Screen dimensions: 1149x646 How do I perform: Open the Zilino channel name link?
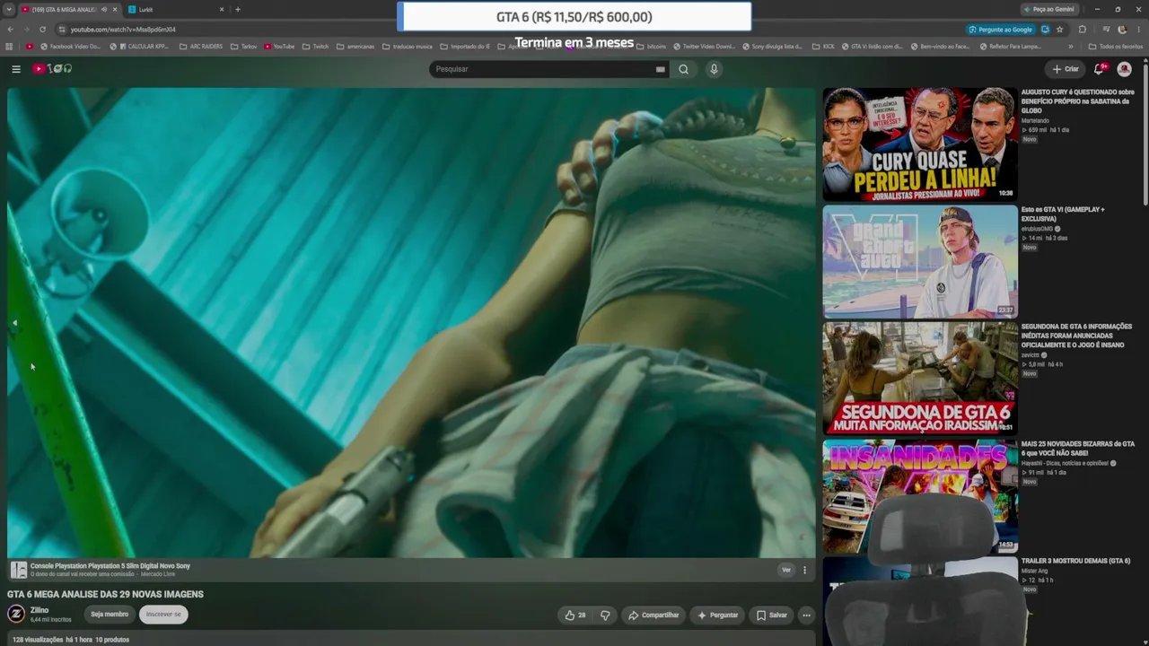39,610
